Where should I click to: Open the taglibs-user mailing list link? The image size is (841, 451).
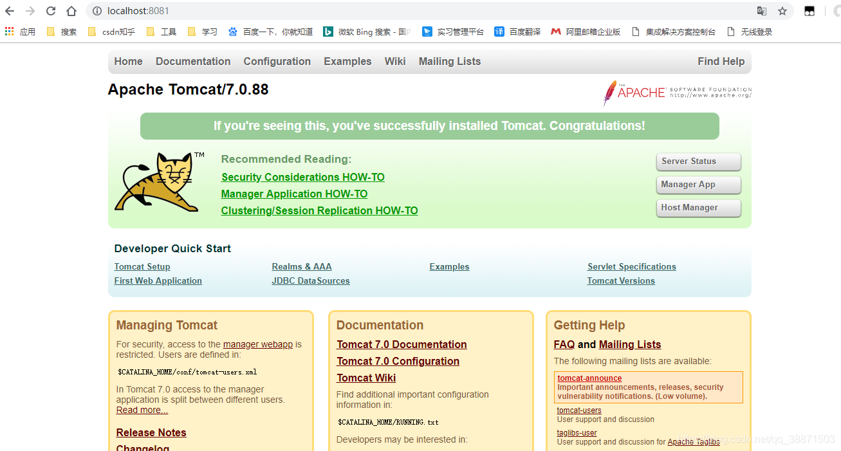coord(577,433)
